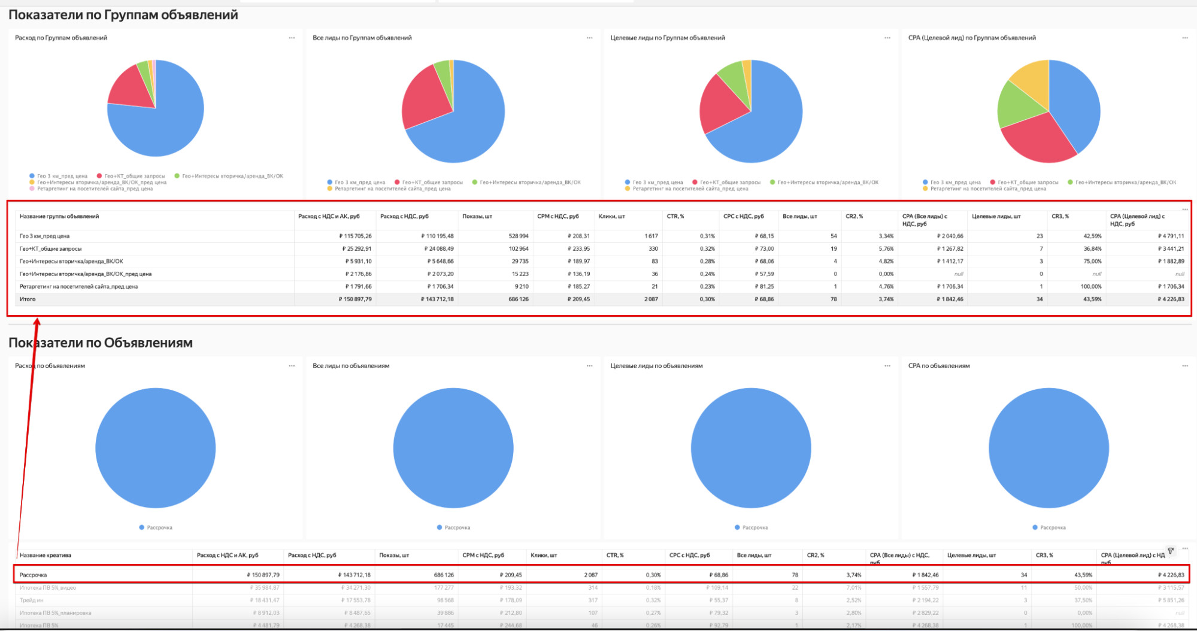The height and width of the screenshot is (631, 1197).
Task: Open menu of 'Расход по Группам объявлений' chart
Action: 292,38
